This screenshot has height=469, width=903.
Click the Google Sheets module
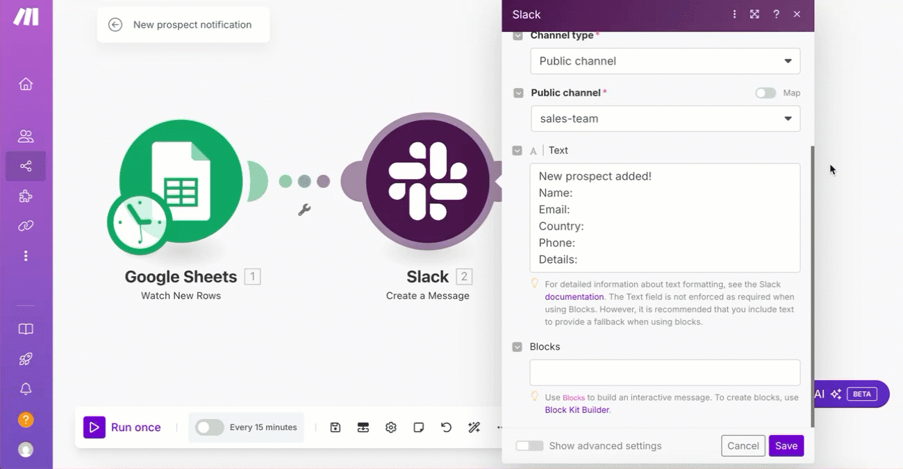point(181,180)
